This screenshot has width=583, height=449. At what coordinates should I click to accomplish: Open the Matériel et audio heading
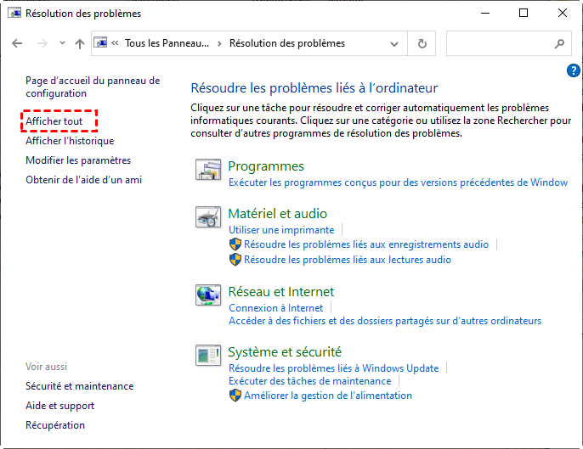[277, 214]
